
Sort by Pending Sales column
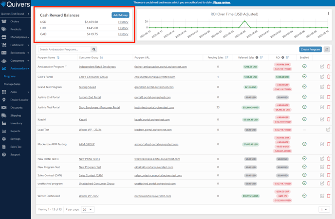click(226, 57)
